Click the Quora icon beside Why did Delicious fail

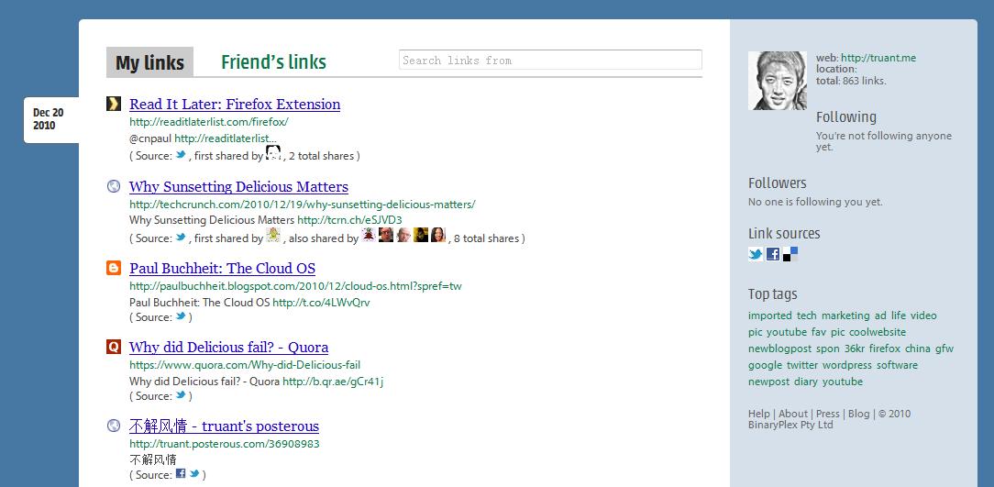pyautogui.click(x=114, y=347)
